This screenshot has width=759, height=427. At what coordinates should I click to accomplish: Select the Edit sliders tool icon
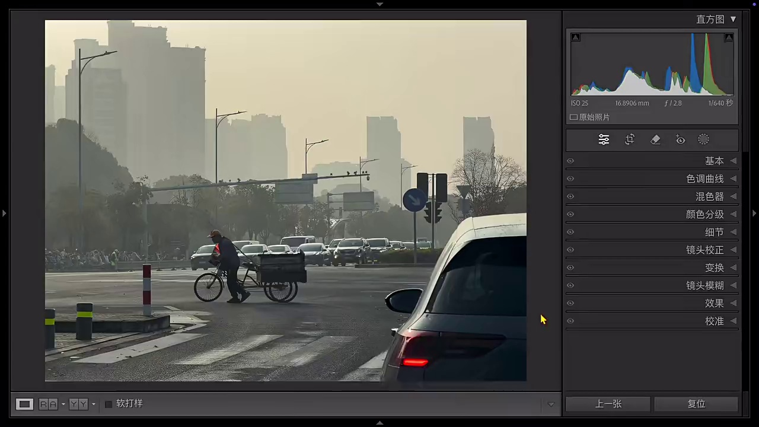tap(604, 139)
